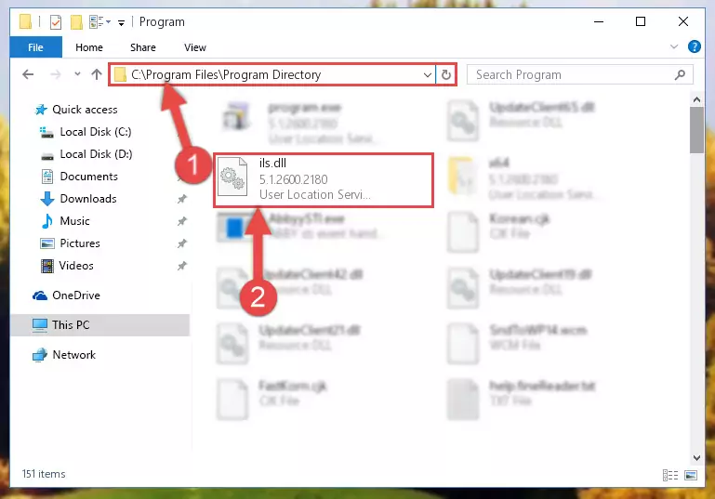Viewport: 715px width, 499px height.
Task: Open recent locations dropdown arrow
Action: point(77,73)
